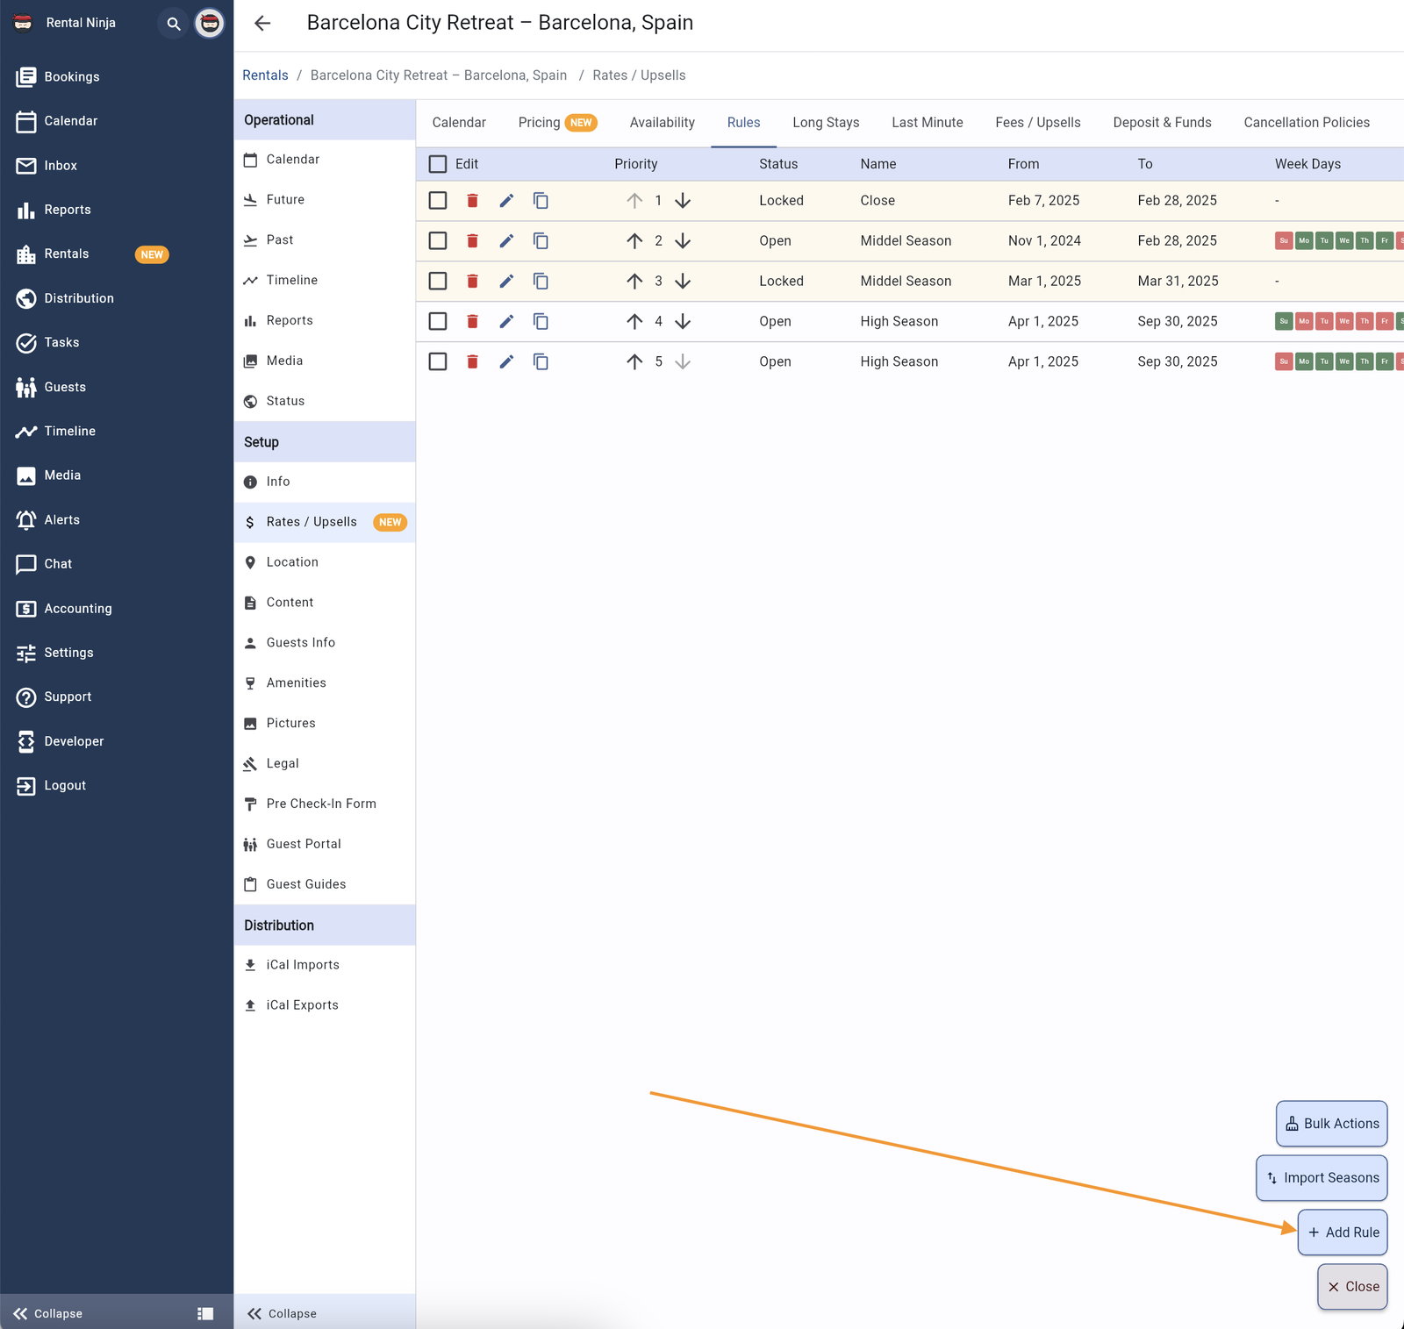Duplicate the priority 3 rule using copy icon
The width and height of the screenshot is (1404, 1329).
541,282
